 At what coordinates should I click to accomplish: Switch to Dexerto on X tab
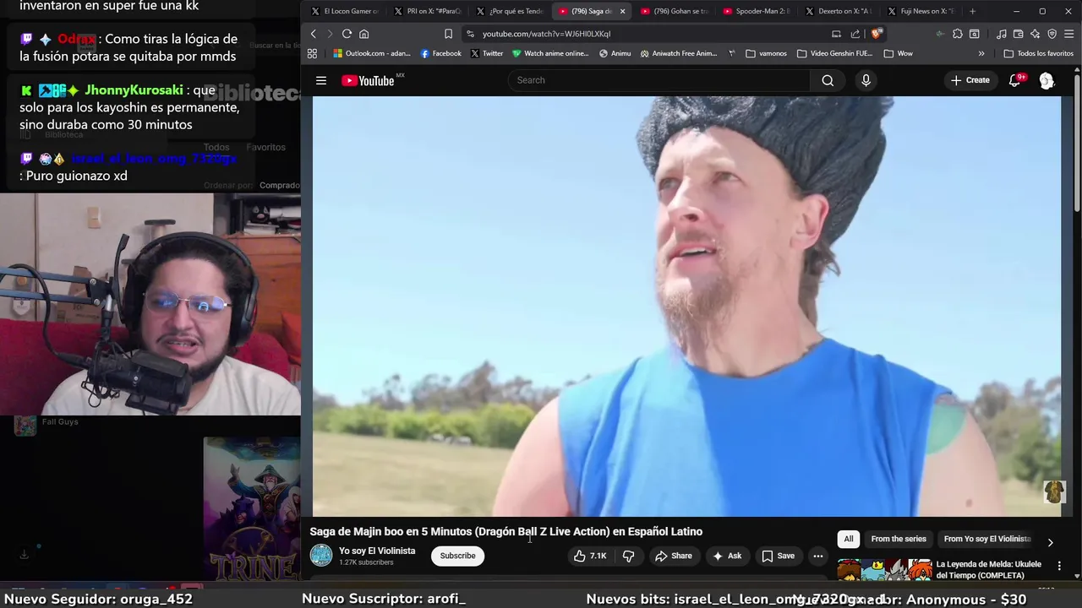839,11
